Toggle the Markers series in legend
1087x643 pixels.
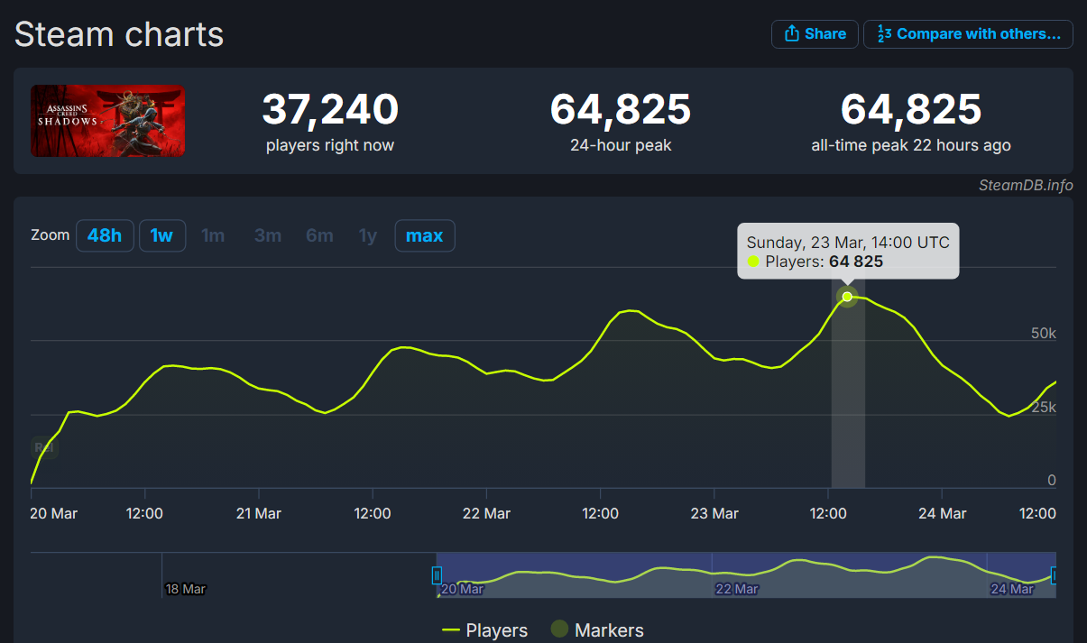609,630
